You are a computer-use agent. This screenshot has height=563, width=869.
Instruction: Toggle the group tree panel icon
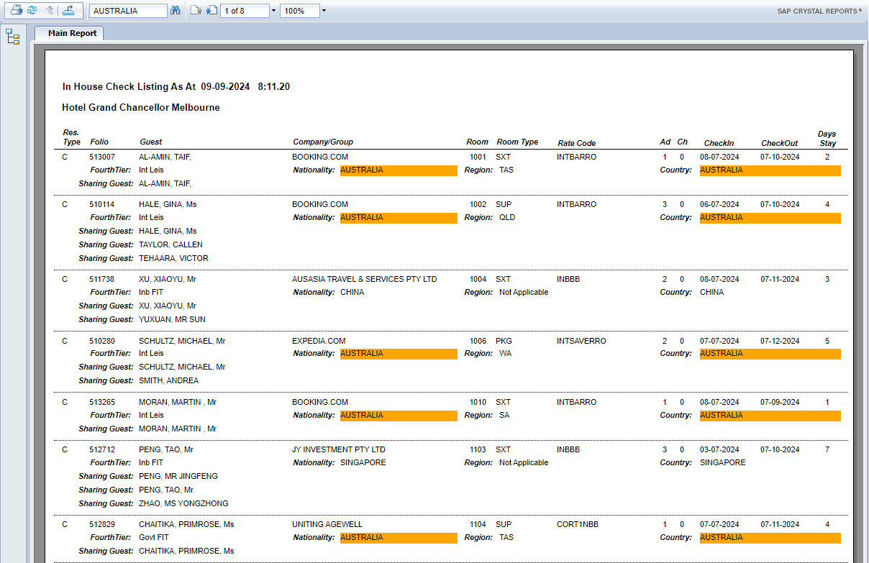[12, 37]
